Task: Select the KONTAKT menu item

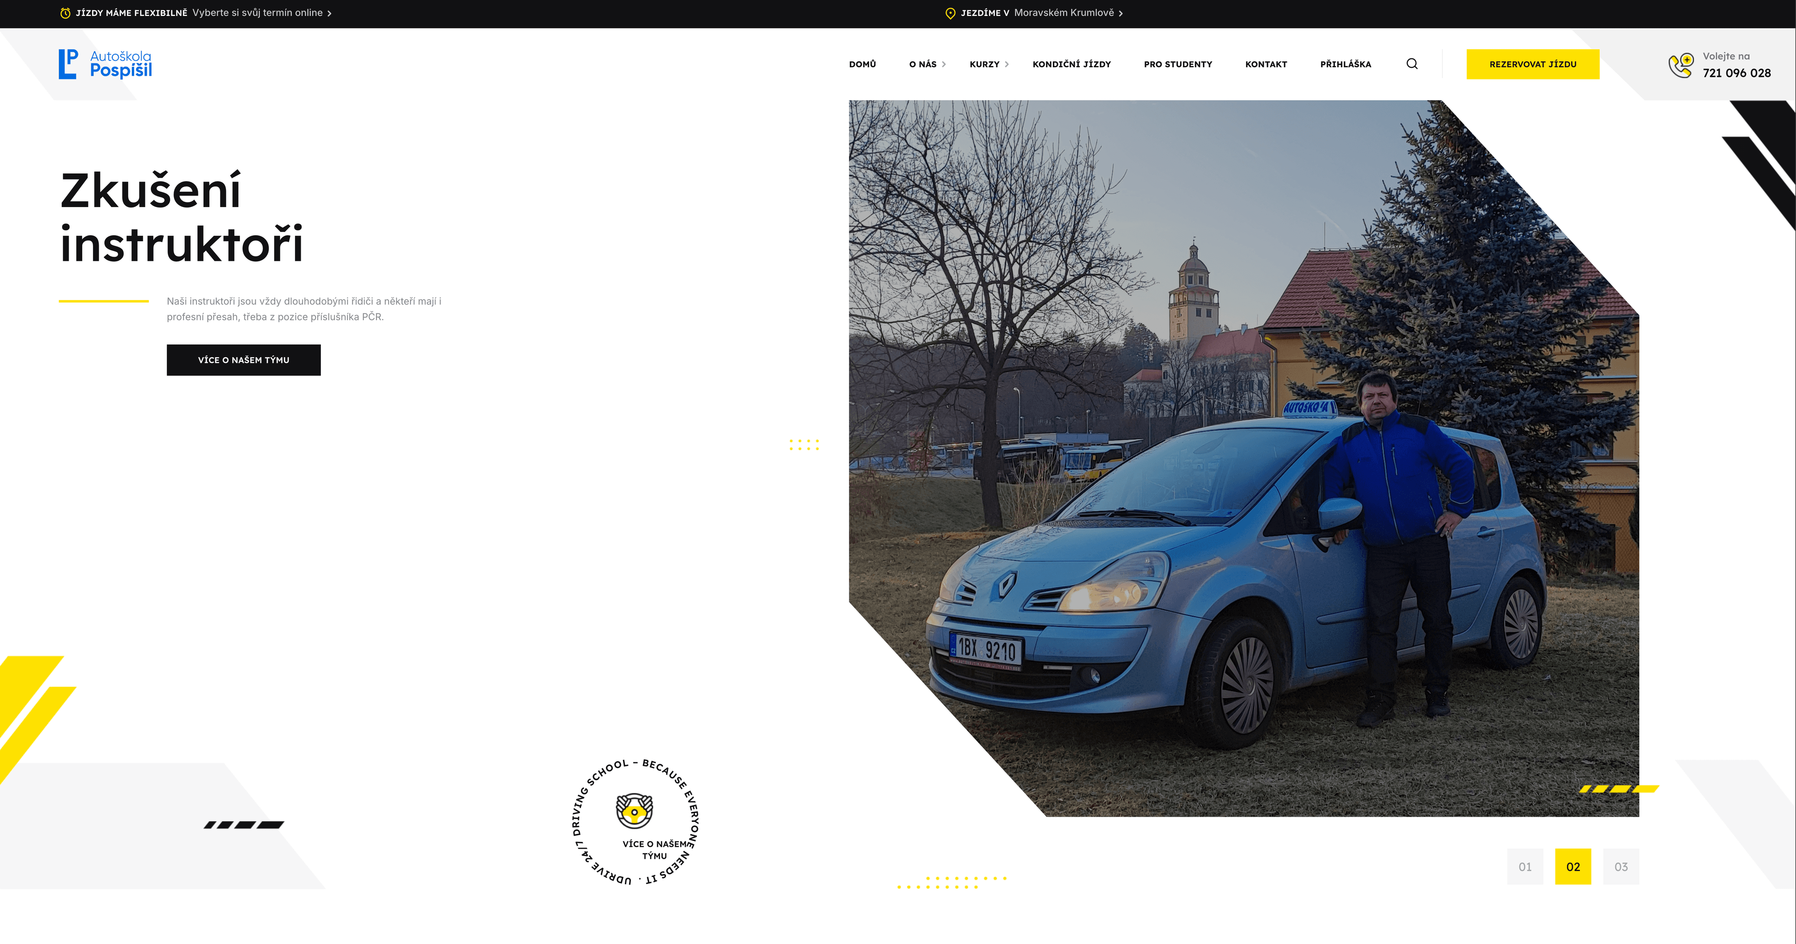Action: [1266, 64]
